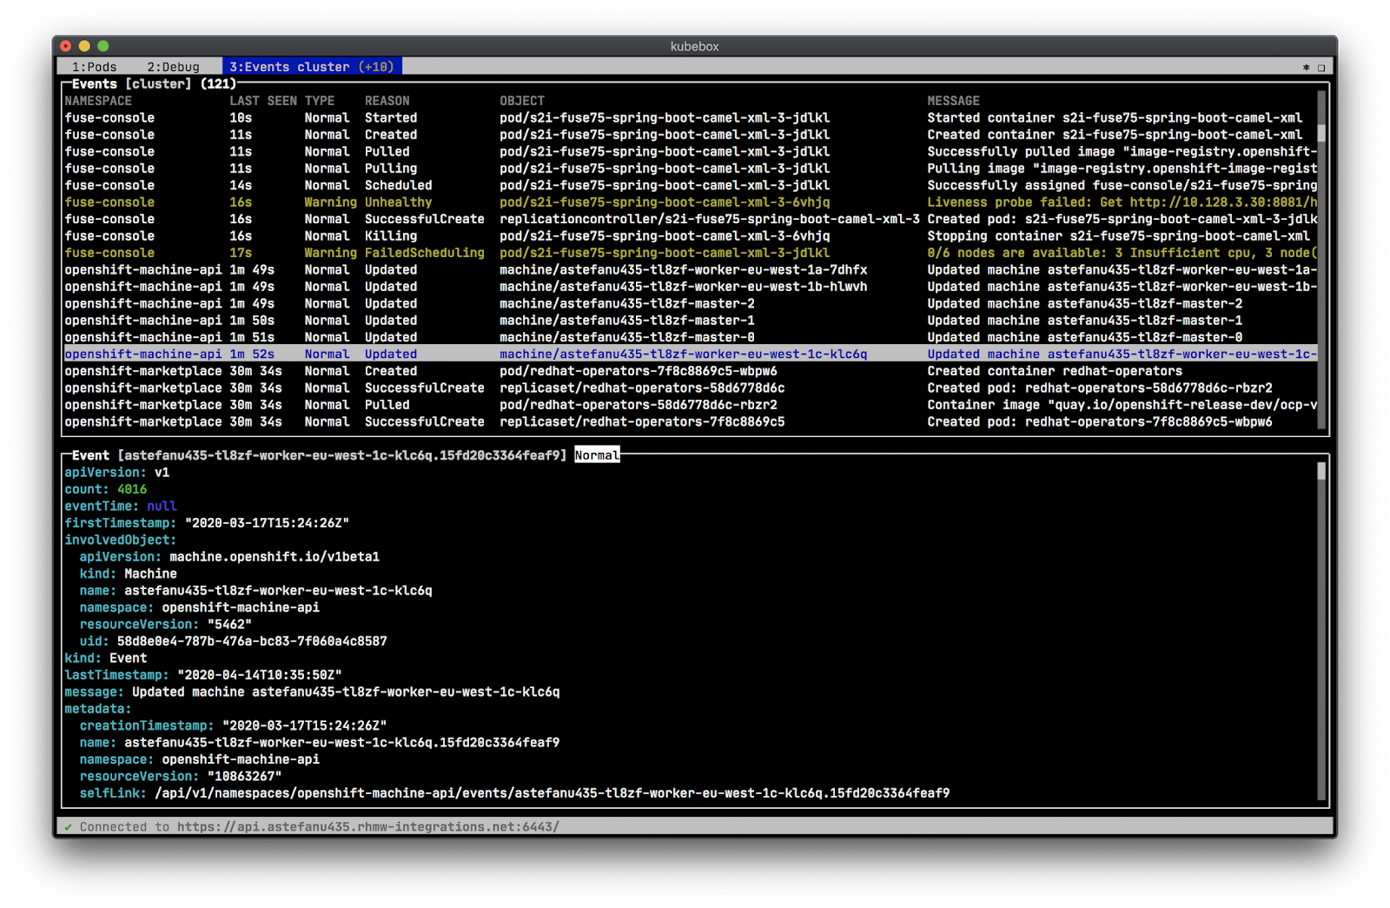
Task: Select the worker-eu-west-1a-7dhfx Updated event row
Action: point(691,270)
